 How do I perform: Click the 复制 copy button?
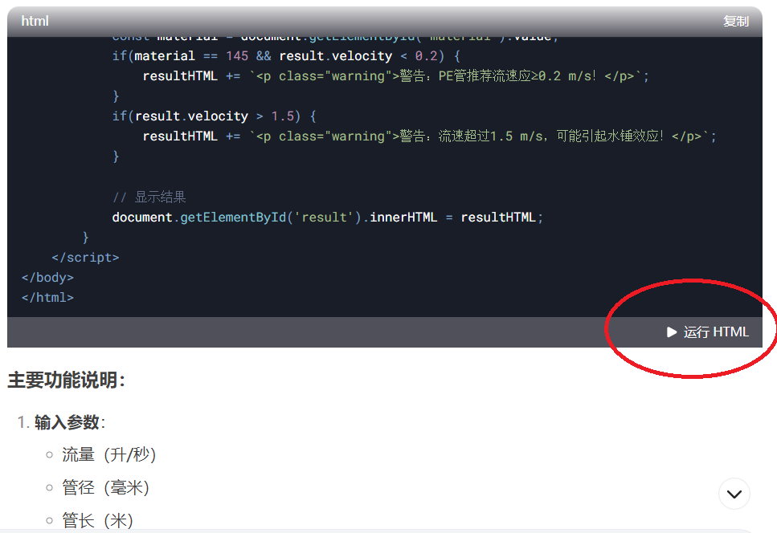point(735,22)
